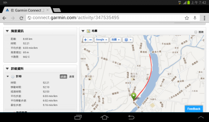
Task: Select the 步速 toggle button
Action: click(63, 76)
